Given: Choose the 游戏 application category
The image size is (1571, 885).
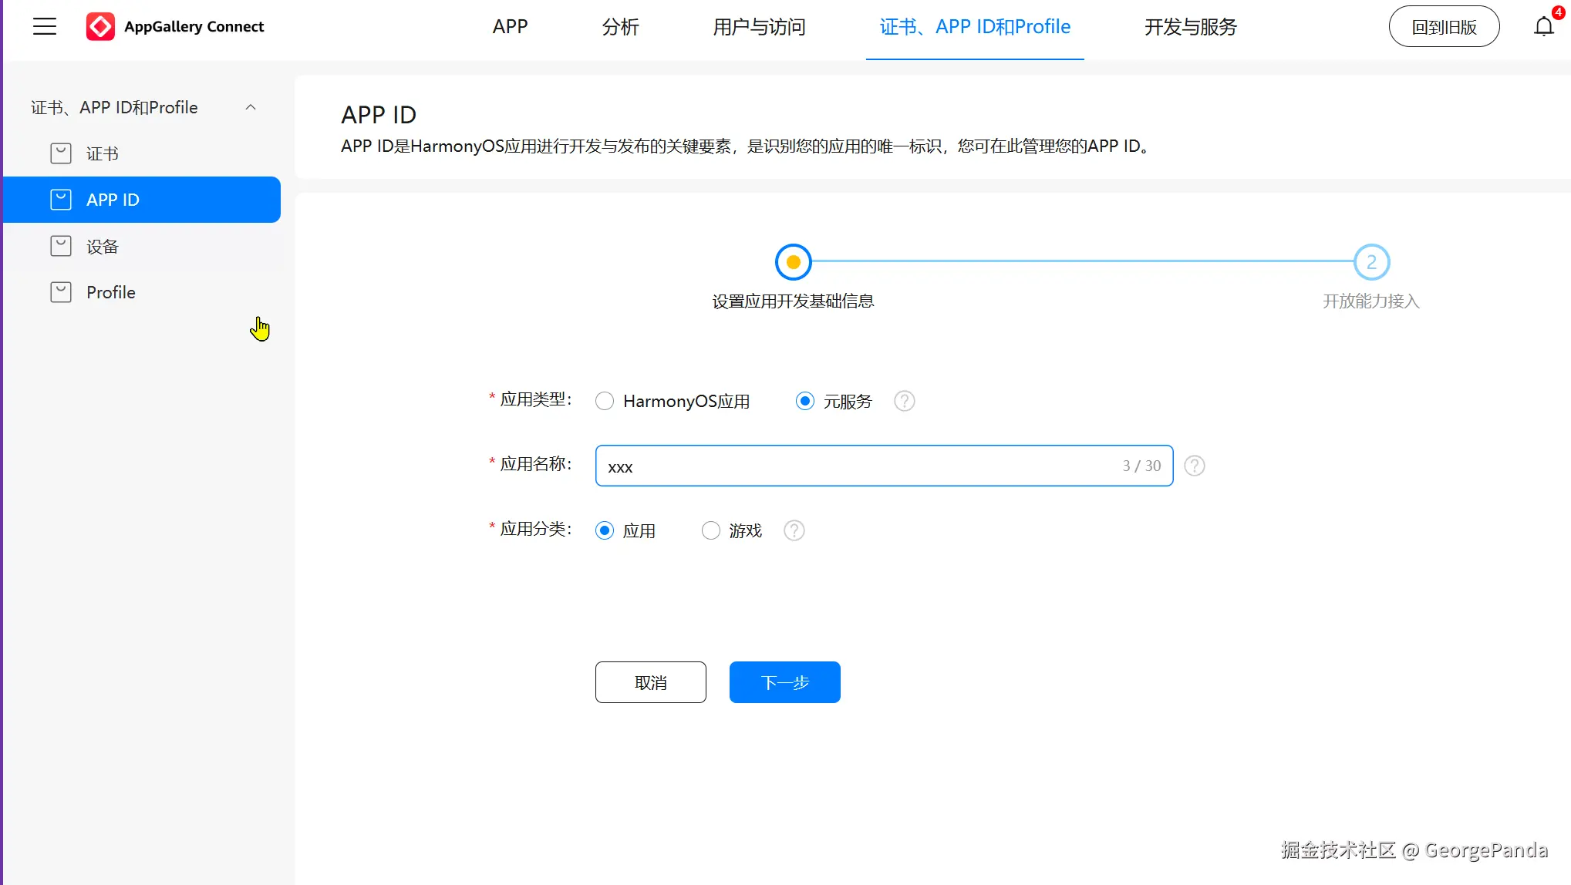Looking at the screenshot, I should pyautogui.click(x=710, y=530).
